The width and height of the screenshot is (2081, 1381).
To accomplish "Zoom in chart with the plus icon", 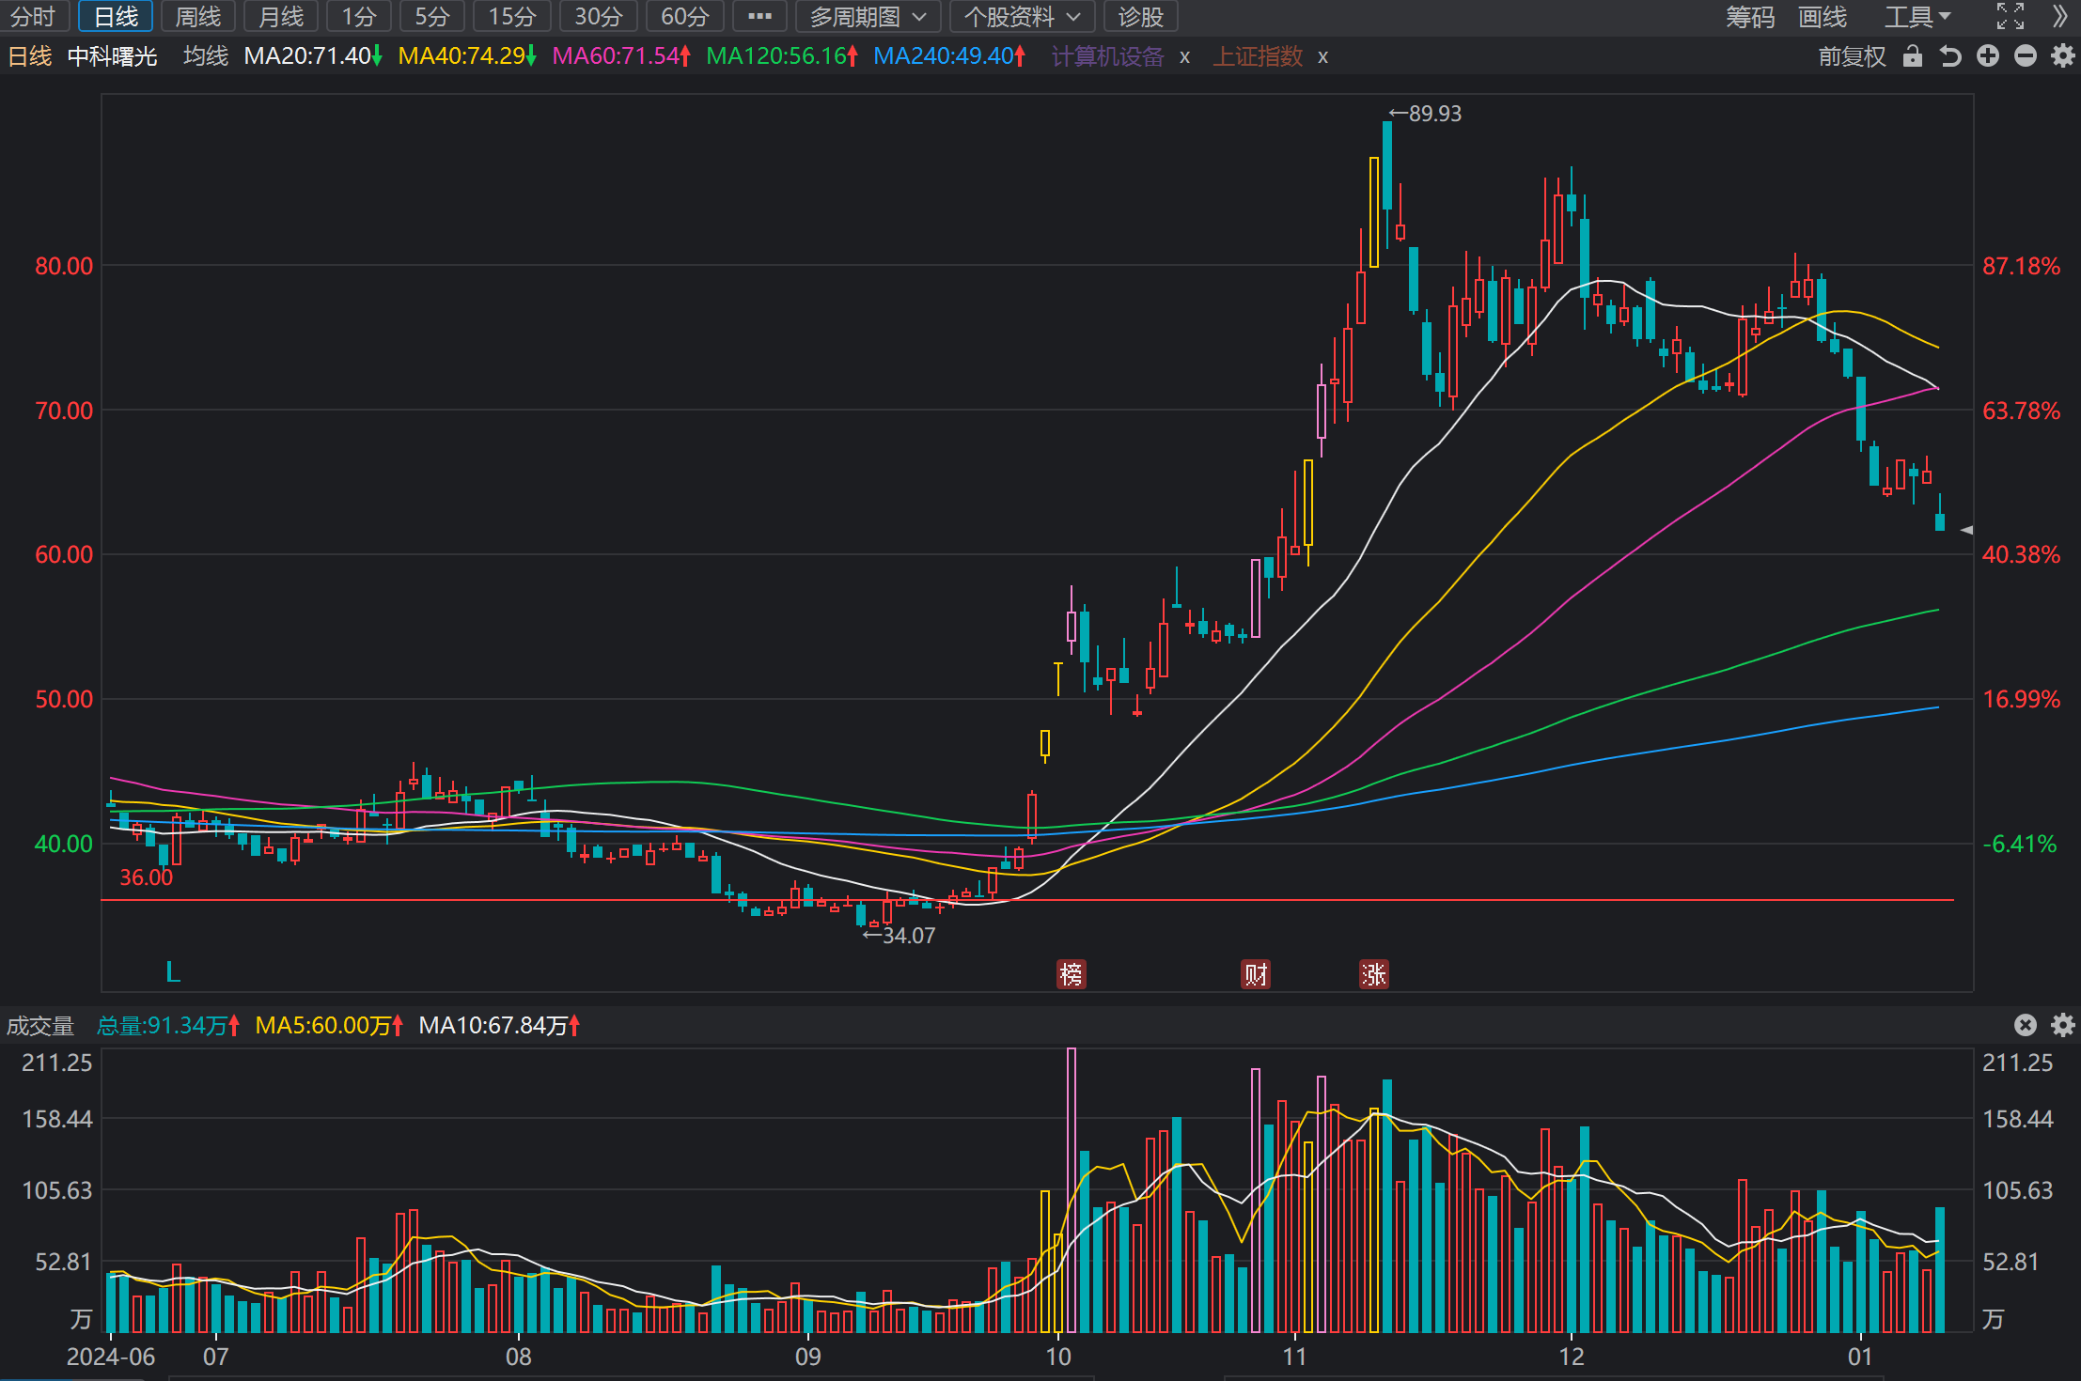I will [1988, 56].
